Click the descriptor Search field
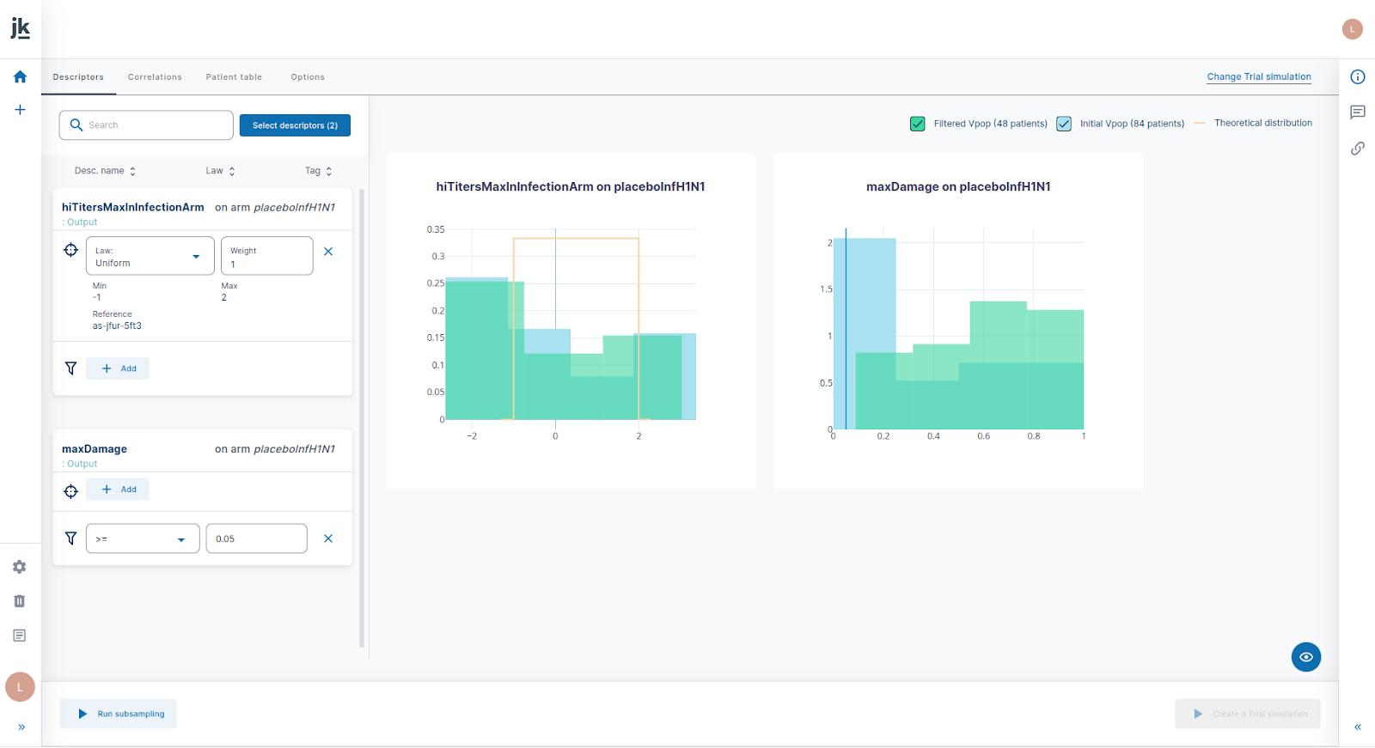 pos(155,125)
